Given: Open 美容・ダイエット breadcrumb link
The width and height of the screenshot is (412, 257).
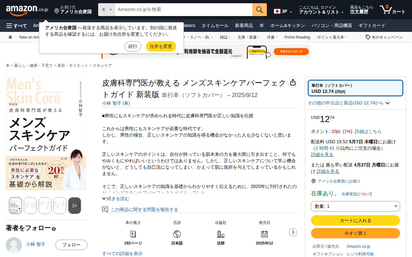Looking at the screenshot, I should (72, 66).
